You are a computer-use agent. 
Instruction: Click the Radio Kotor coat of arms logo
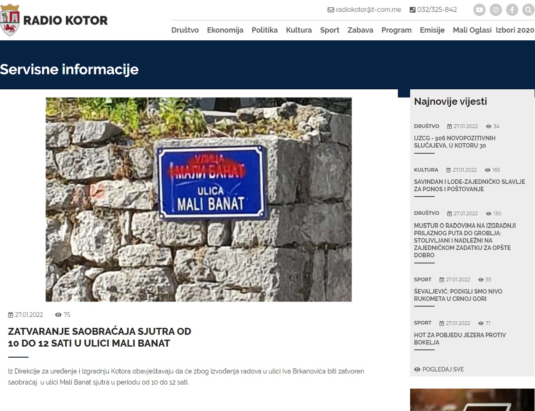coord(11,20)
